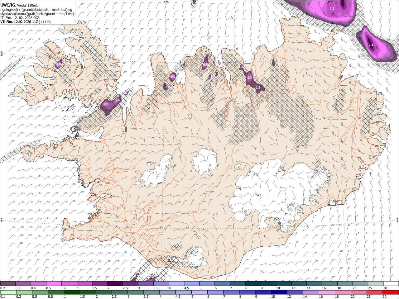Click the '0.8' precipitation value in the Westfjords
399x299 pixels.
tap(59, 64)
